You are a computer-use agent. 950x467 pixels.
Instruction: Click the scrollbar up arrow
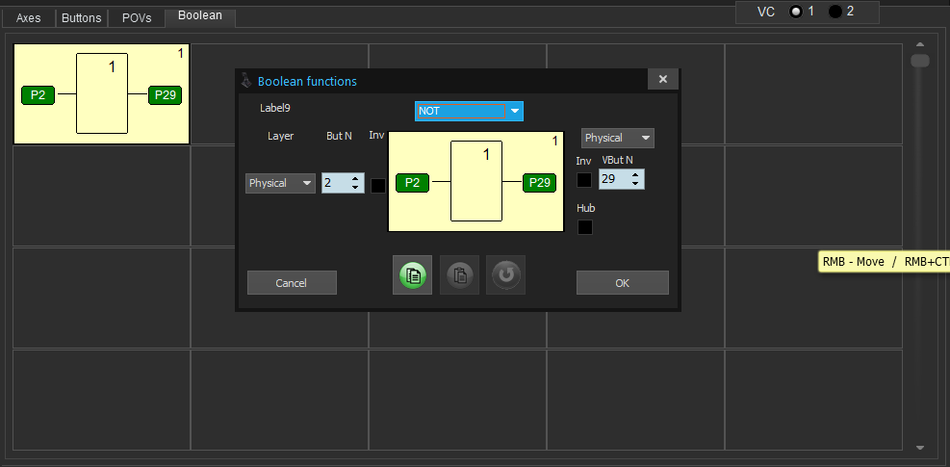[920, 44]
